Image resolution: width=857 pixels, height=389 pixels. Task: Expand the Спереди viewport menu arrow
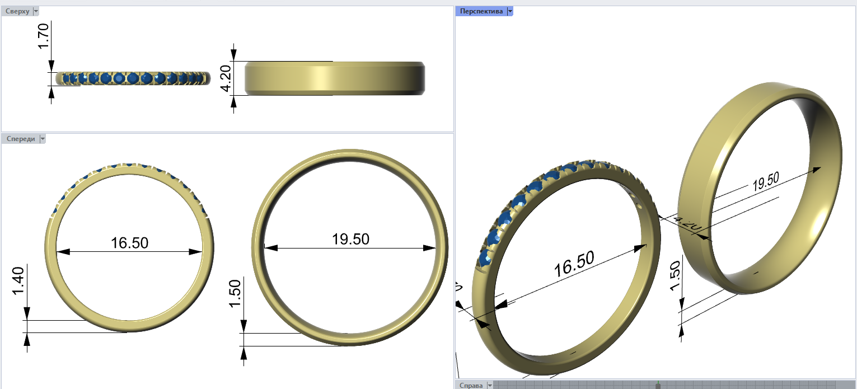[43, 139]
